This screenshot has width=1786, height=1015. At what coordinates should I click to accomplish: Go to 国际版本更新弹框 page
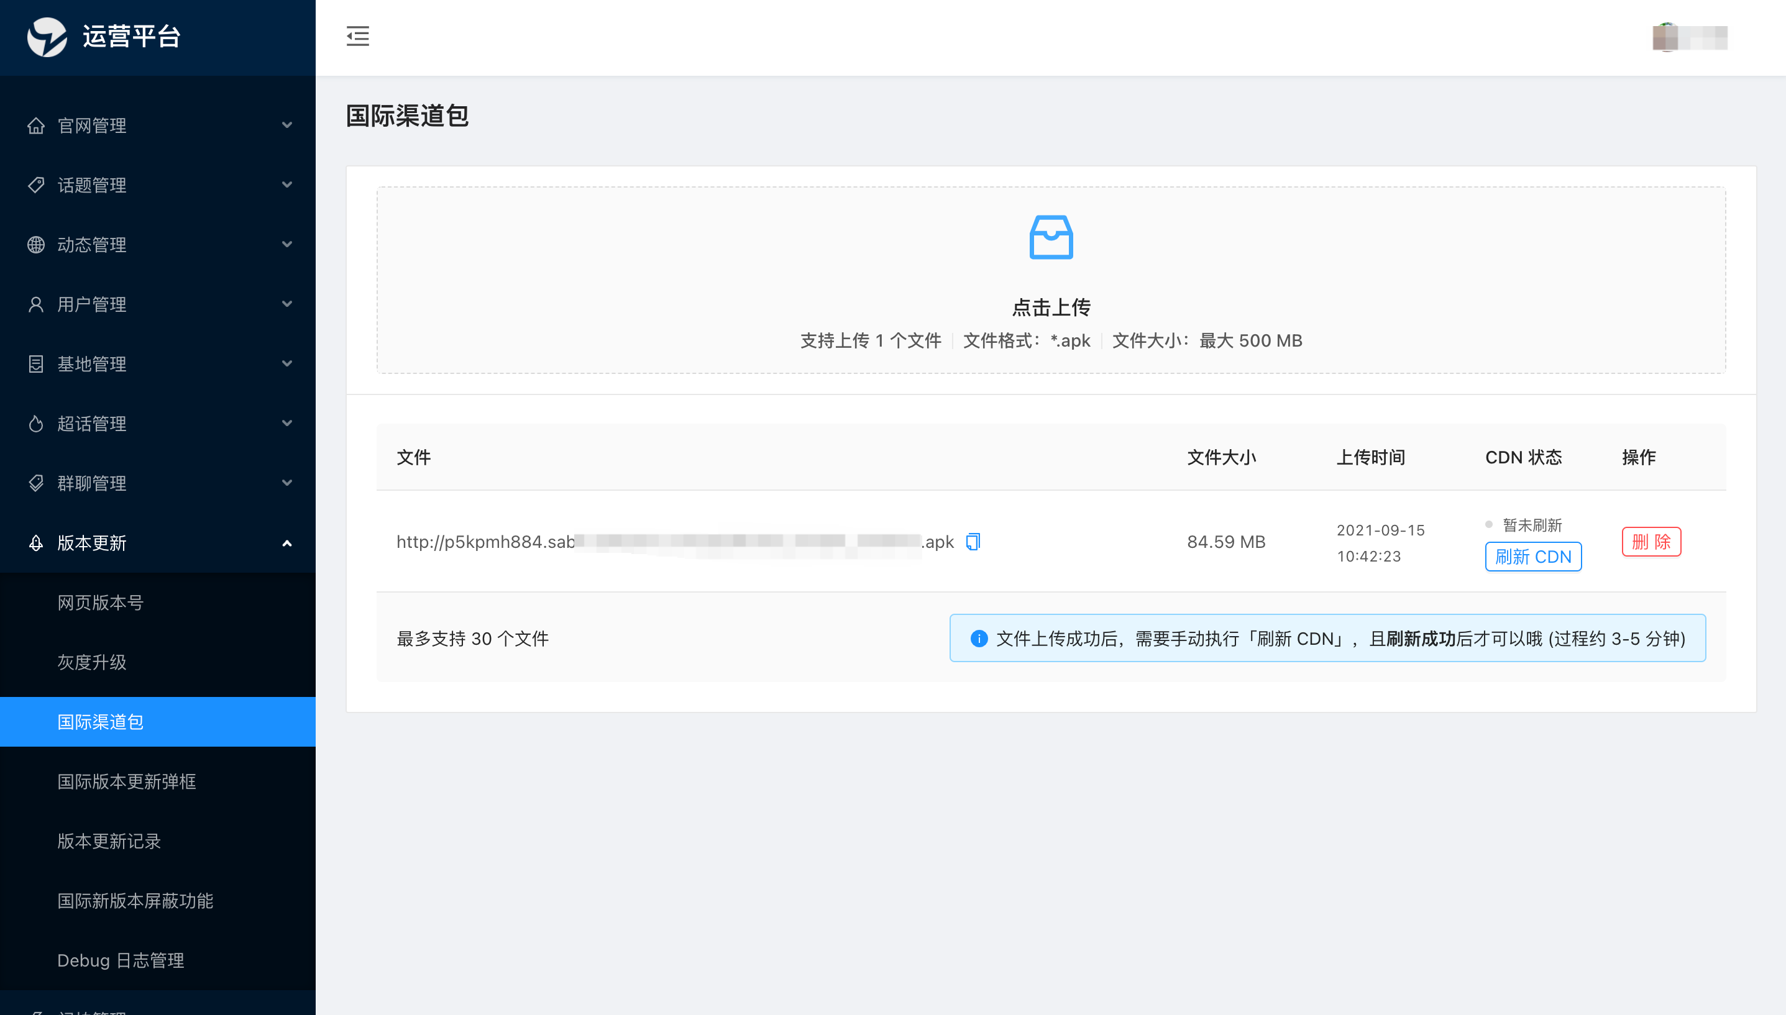127,781
